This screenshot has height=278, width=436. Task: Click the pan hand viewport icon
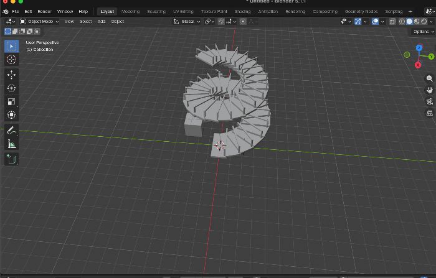pyautogui.click(x=430, y=90)
